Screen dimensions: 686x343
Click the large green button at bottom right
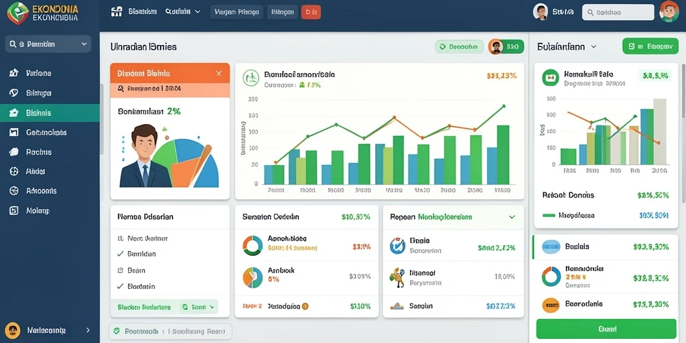point(606,329)
